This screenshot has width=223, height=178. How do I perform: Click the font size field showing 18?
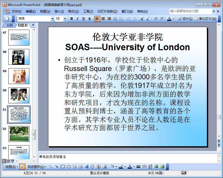(x=59, y=19)
